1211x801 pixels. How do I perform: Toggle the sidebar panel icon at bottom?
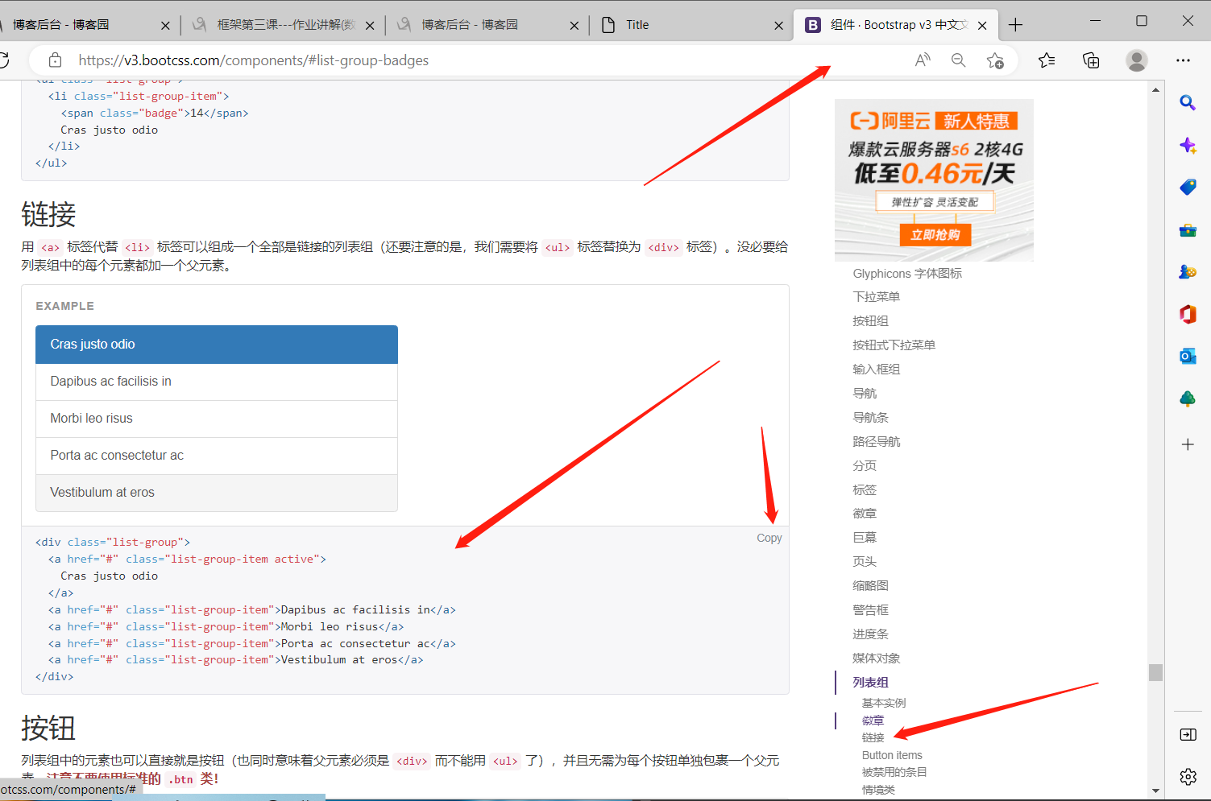pyautogui.click(x=1188, y=734)
